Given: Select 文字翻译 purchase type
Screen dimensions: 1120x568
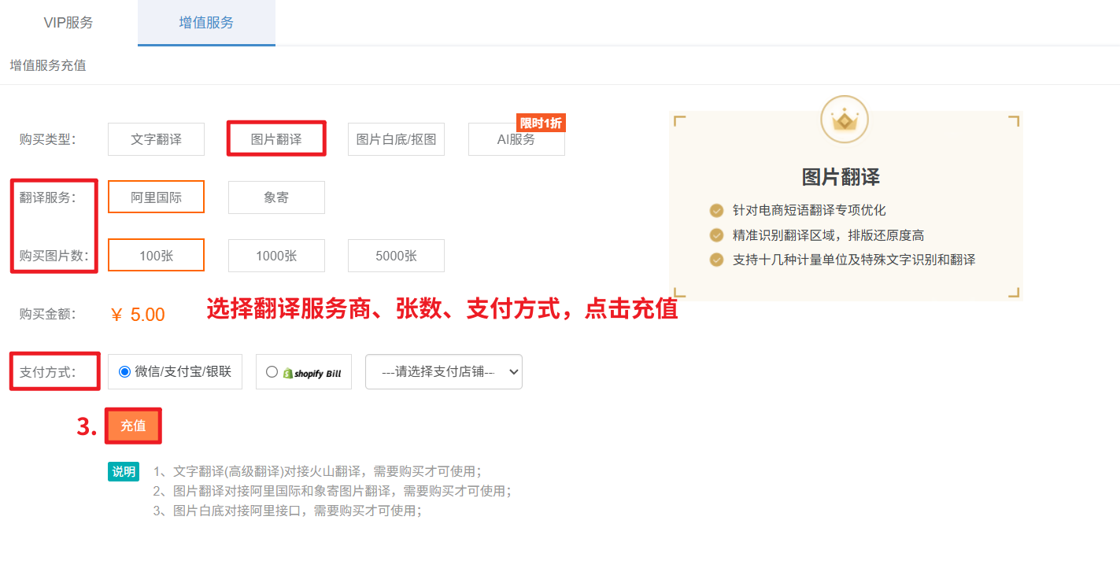Looking at the screenshot, I should click(x=156, y=139).
